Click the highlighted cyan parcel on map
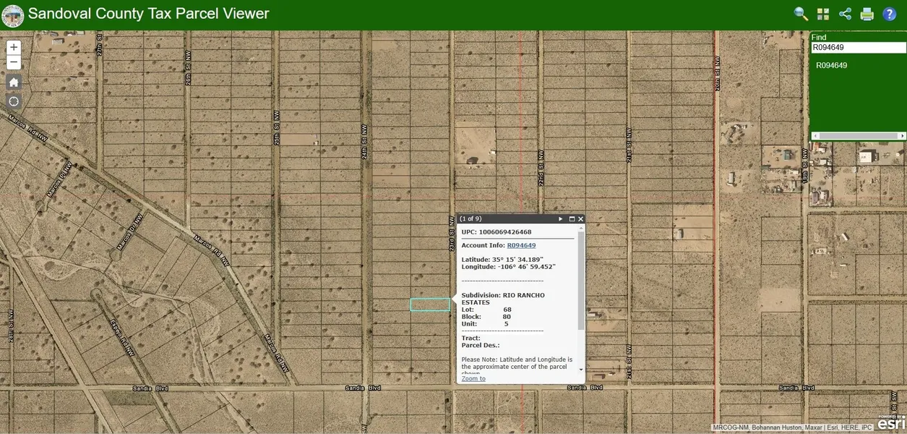The height and width of the screenshot is (434, 907). pyautogui.click(x=430, y=305)
